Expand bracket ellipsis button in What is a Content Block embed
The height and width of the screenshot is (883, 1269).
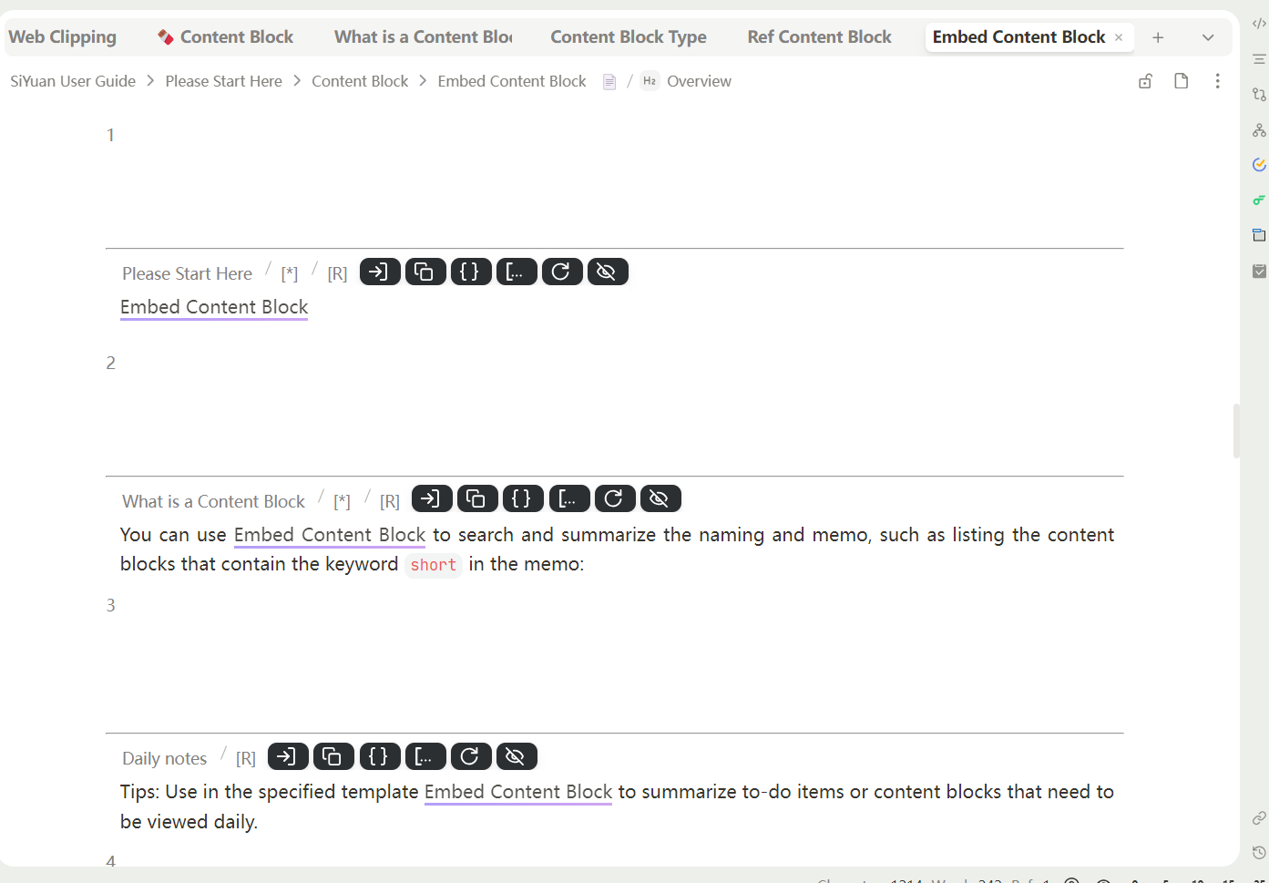tap(568, 498)
